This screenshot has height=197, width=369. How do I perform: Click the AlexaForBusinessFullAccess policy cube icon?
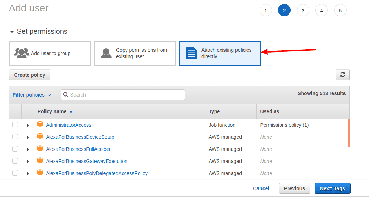point(40,149)
